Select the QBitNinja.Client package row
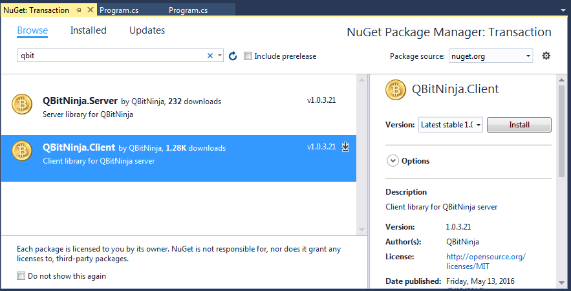 (x=178, y=158)
